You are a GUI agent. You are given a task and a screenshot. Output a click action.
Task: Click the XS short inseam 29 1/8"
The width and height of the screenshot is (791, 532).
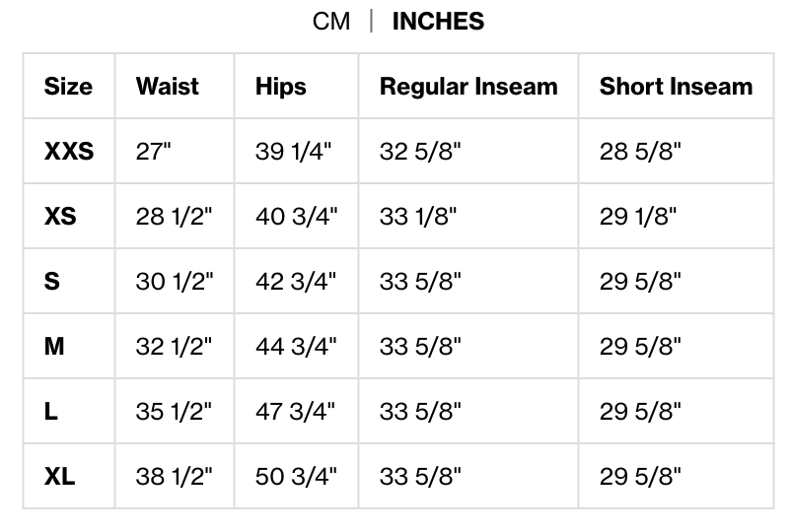coord(638,216)
